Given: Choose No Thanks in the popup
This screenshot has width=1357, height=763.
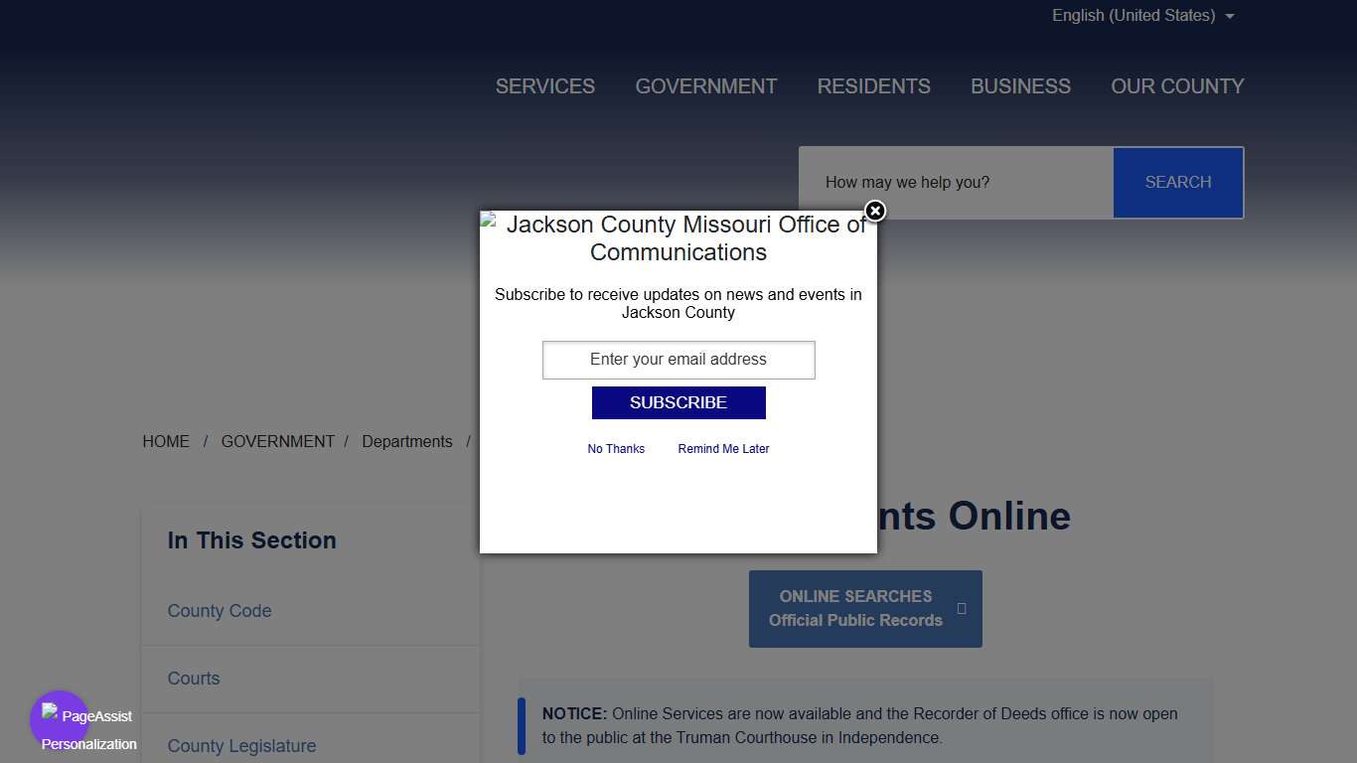Looking at the screenshot, I should click(616, 448).
